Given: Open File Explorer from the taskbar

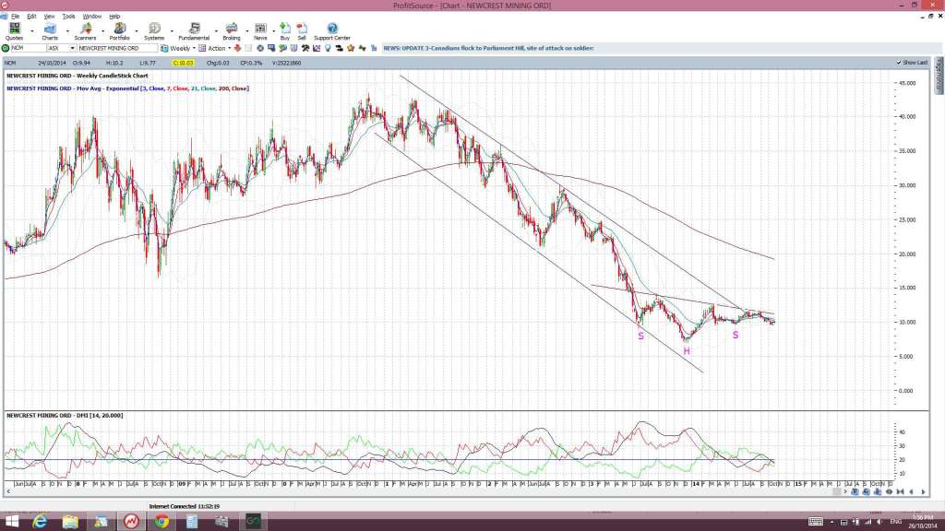Looking at the screenshot, I should (70, 522).
